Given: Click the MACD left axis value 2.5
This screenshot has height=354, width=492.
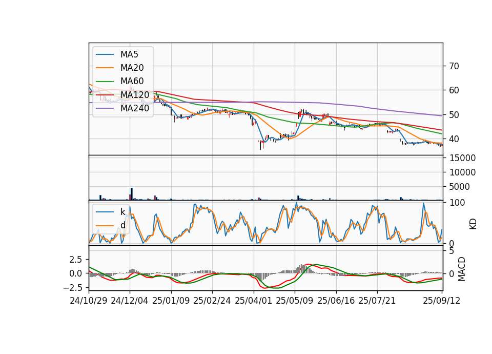Looking at the screenshot, I should point(76,260).
